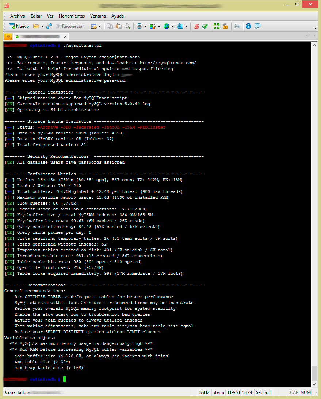Click the magnifier find icon
Screen dimensions: 321x399
pos(127,26)
